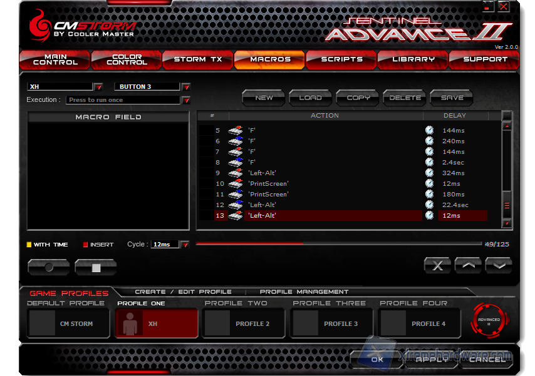The height and width of the screenshot is (376, 535).
Task: Switch to the Scripts tab
Action: 341,59
